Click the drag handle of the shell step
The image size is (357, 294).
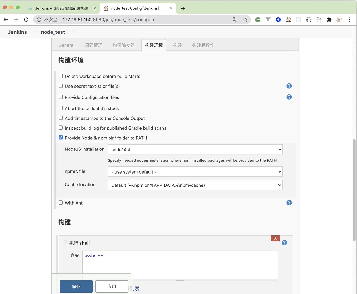pos(65,243)
